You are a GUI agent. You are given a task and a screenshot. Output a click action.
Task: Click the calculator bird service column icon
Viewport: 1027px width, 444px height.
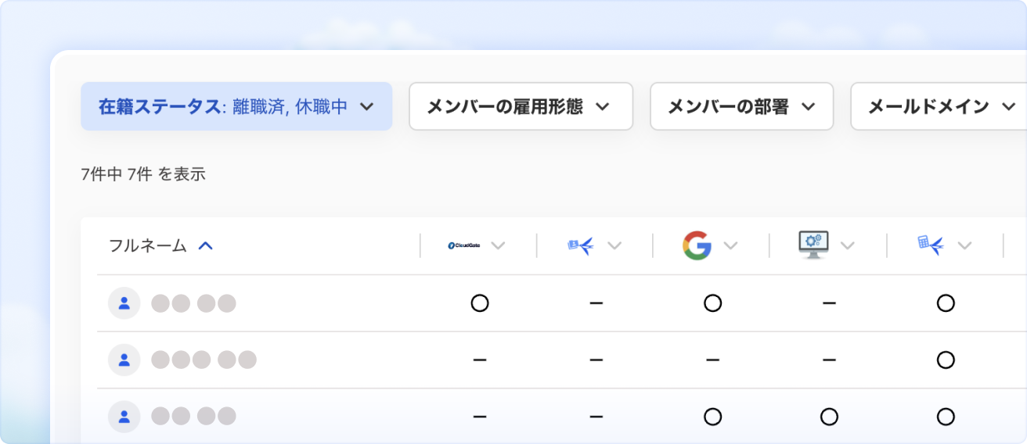[x=930, y=245]
